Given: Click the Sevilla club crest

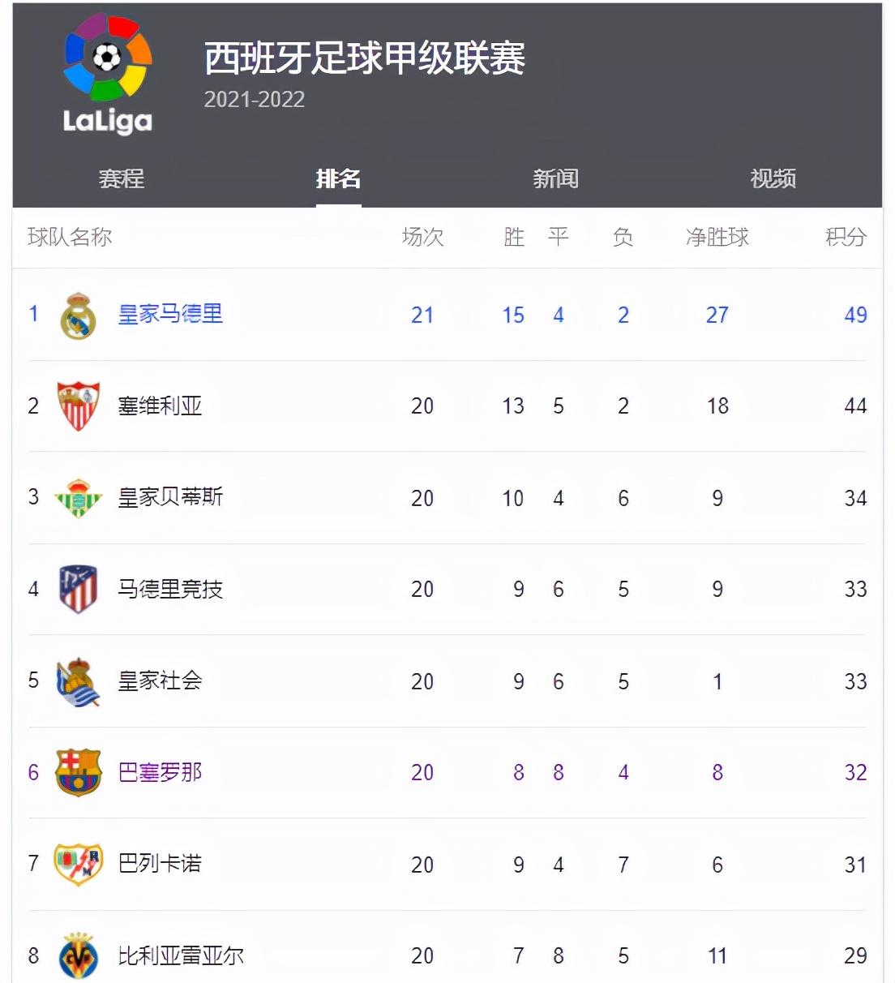Looking at the screenshot, I should click(79, 406).
